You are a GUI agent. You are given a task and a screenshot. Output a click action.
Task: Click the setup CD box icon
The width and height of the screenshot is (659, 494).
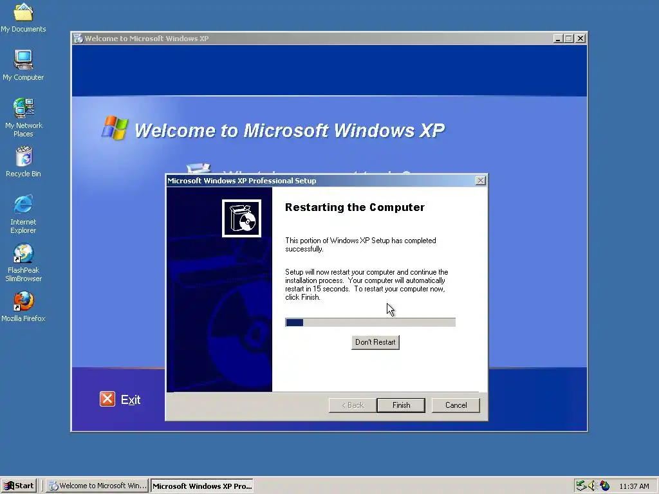(242, 219)
